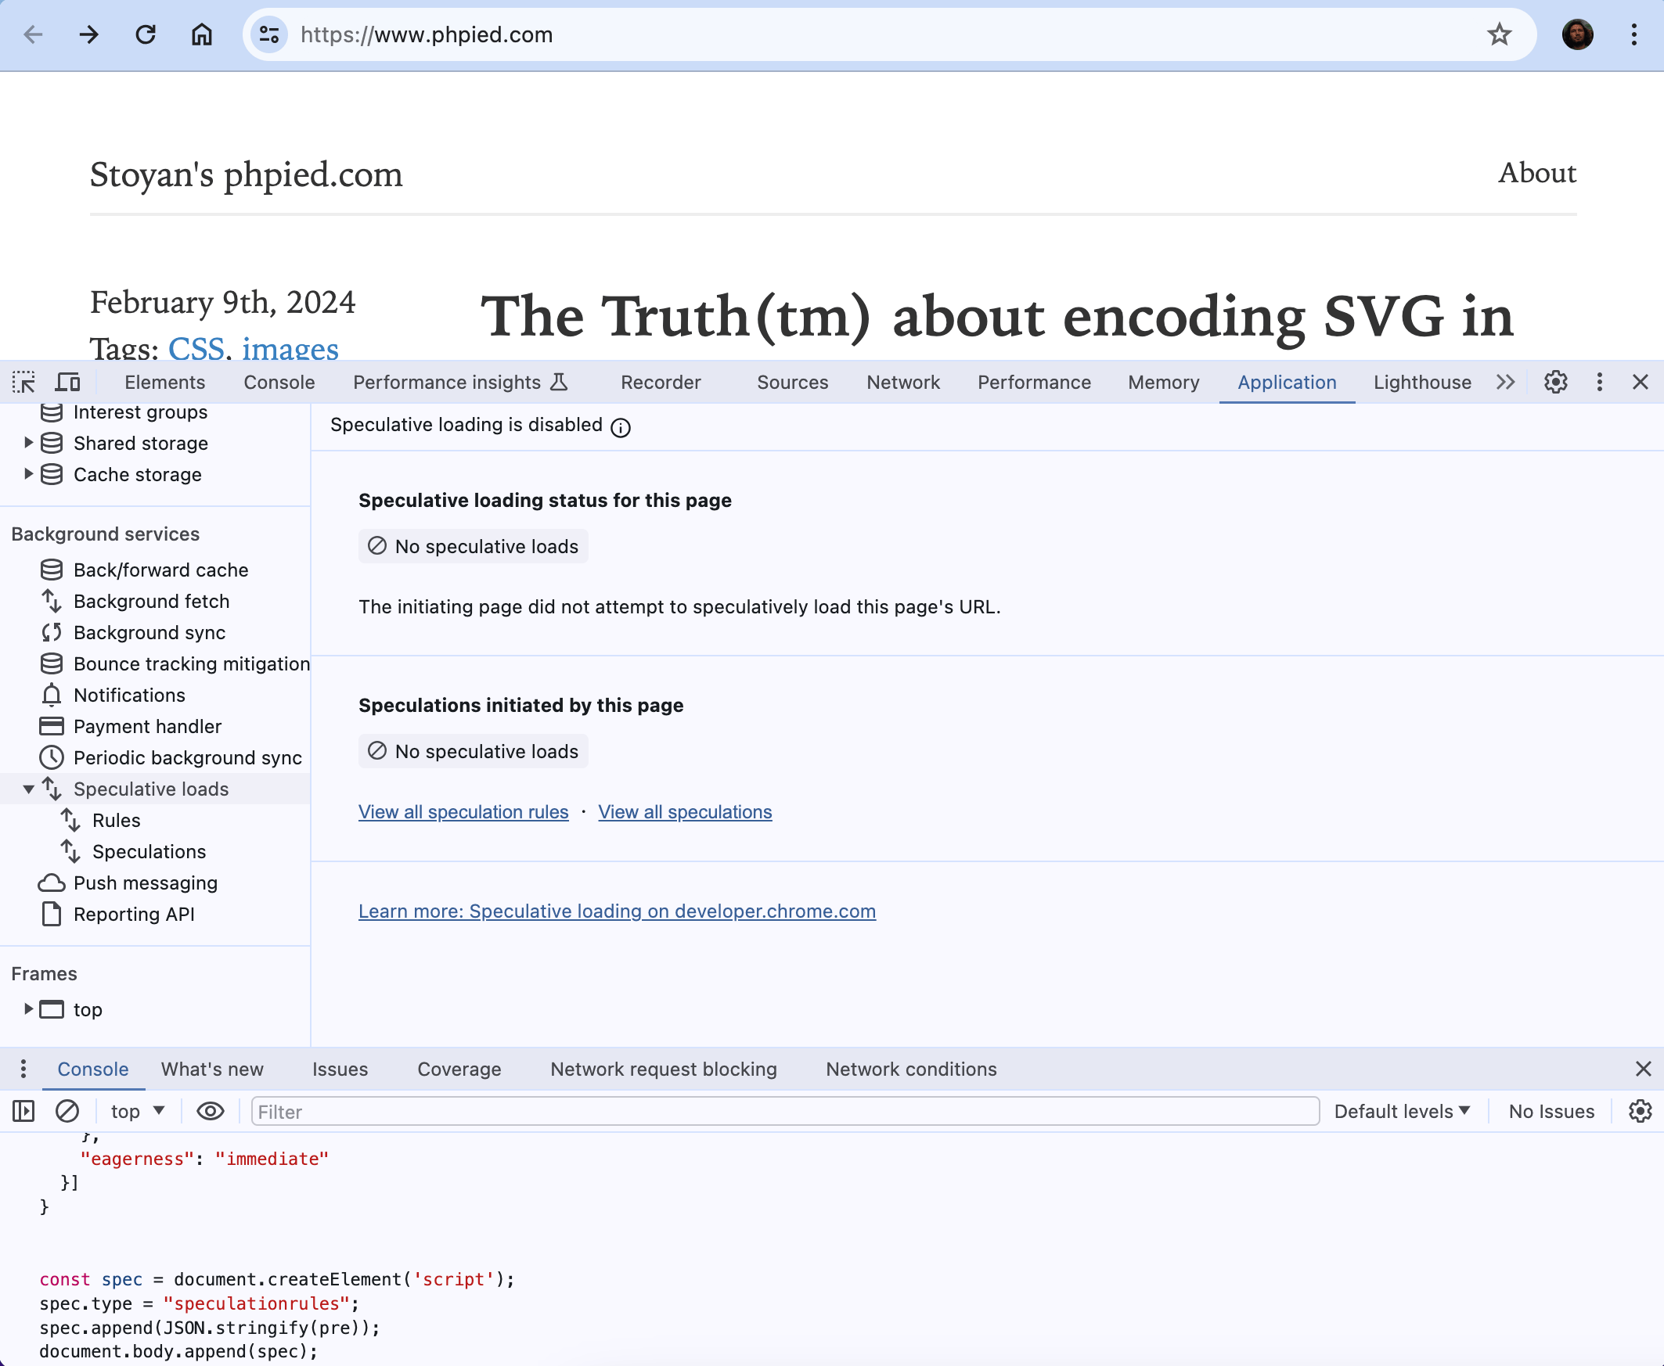Collapse the Speculative loads tree item
This screenshot has width=1664, height=1366.
[28, 789]
